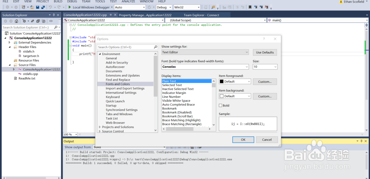Click the Open File folder icon
Image resolution: width=370 pixels, height=179 pixels.
[32, 7]
